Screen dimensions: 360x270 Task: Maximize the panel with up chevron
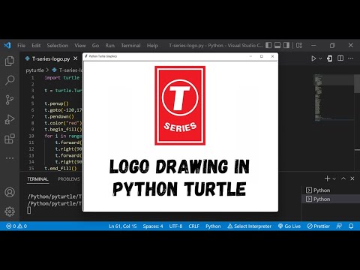pos(343,178)
